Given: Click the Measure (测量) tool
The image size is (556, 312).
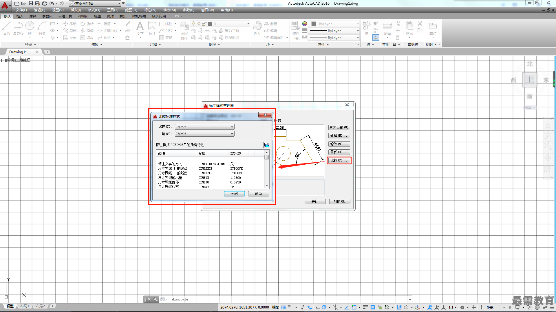Looking at the screenshot, I should point(387,28).
